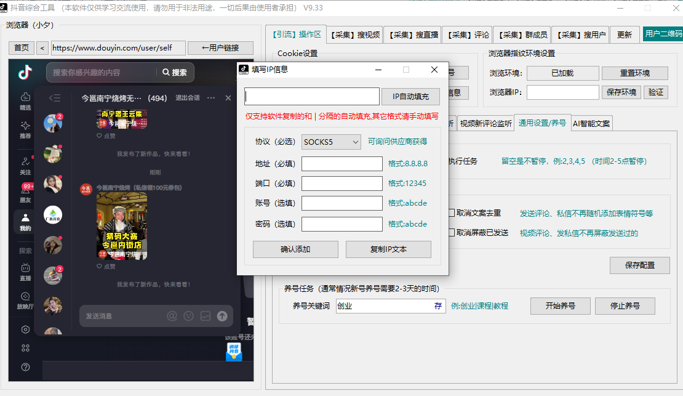Click the image attachment icon in chat
Image resolution: width=683 pixels, height=396 pixels.
206,316
